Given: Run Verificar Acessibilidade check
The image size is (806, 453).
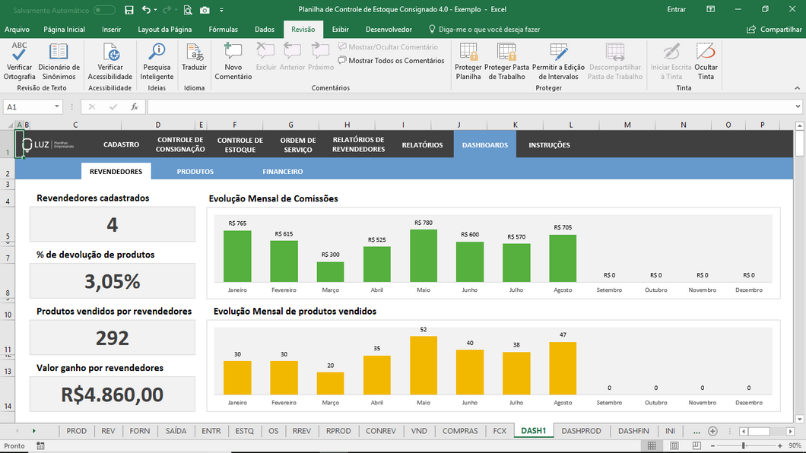Looking at the screenshot, I should [x=110, y=61].
